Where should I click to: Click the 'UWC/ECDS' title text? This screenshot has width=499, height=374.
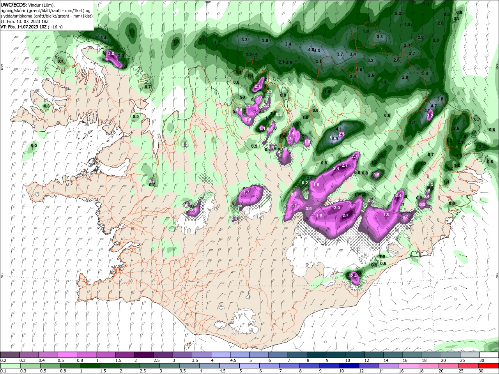[x=14, y=5]
